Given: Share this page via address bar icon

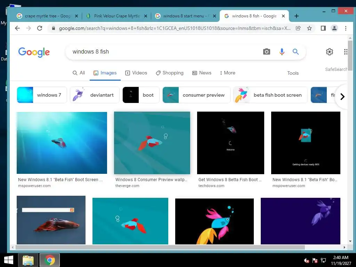Looking at the screenshot, I should 298,28.
